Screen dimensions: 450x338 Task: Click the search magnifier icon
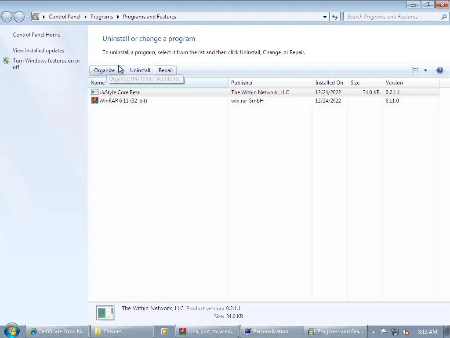[x=444, y=17]
